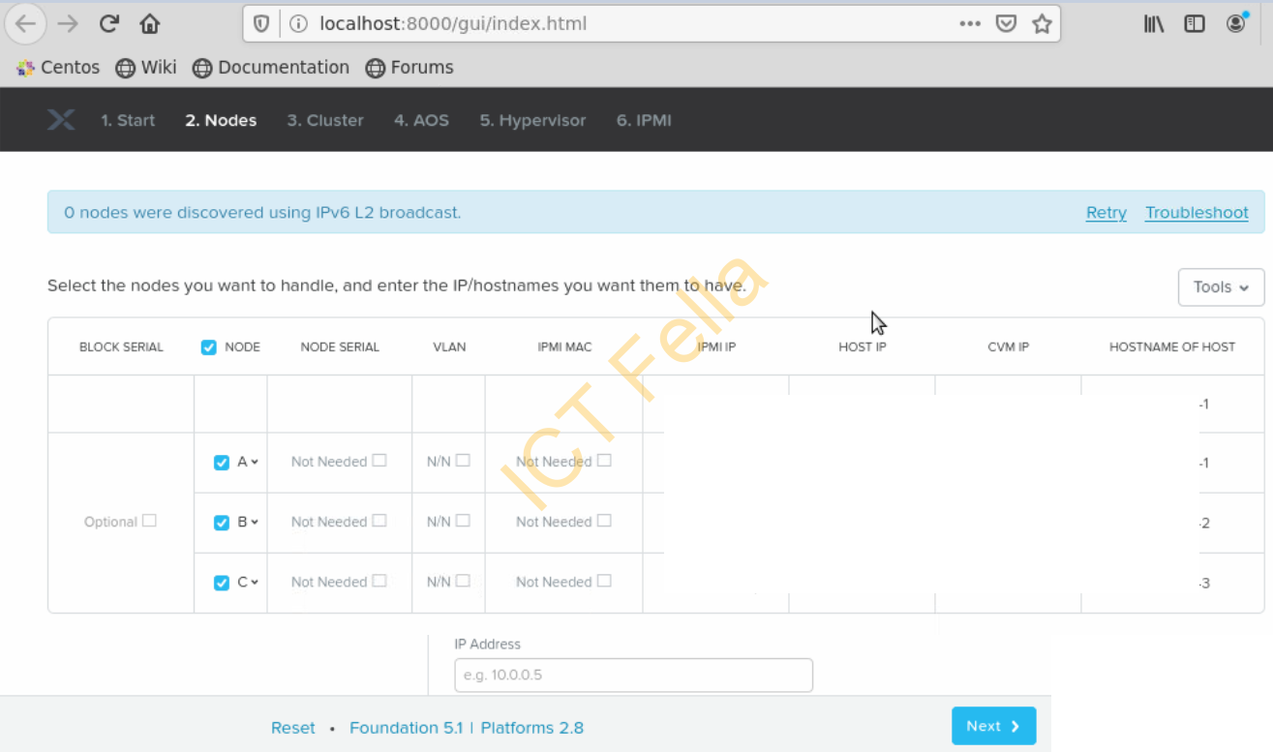The width and height of the screenshot is (1273, 752).
Task: Click the IP Address input field
Action: click(633, 675)
